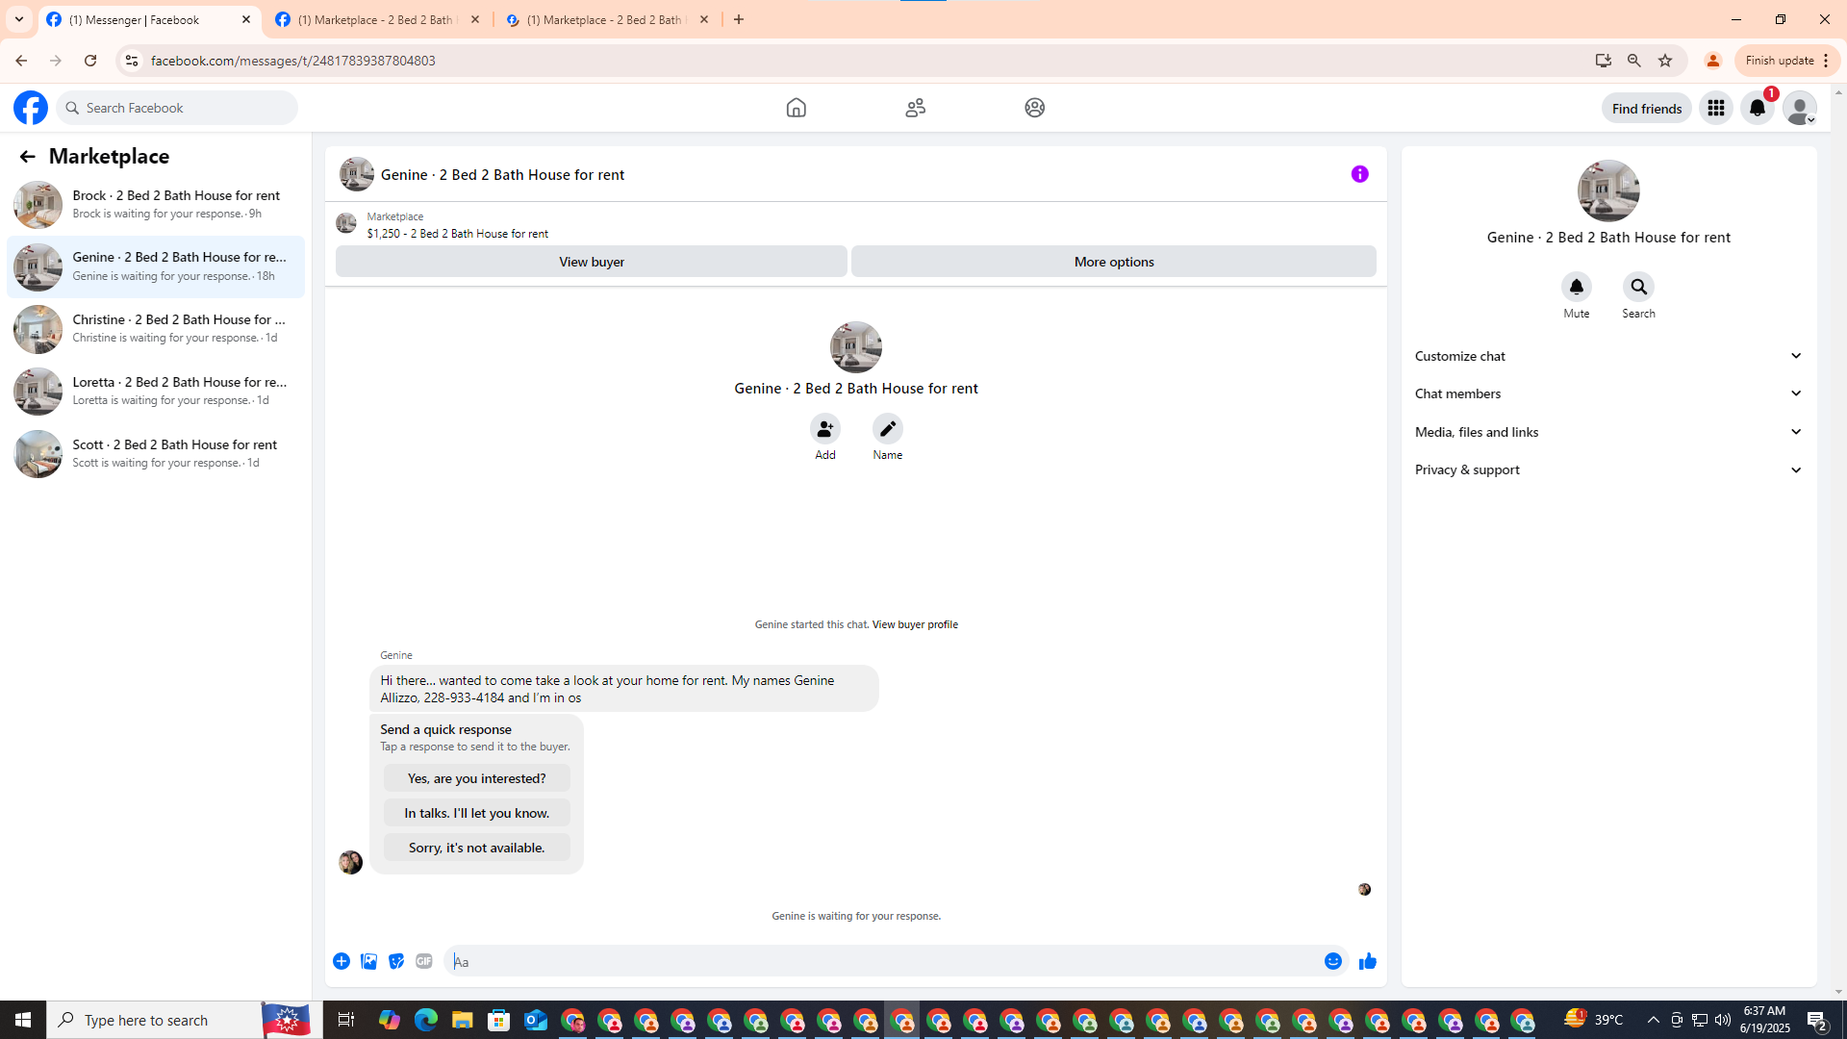1847x1039 pixels.
Task: Open Genine's sender avatar beside message
Action: tap(350, 861)
